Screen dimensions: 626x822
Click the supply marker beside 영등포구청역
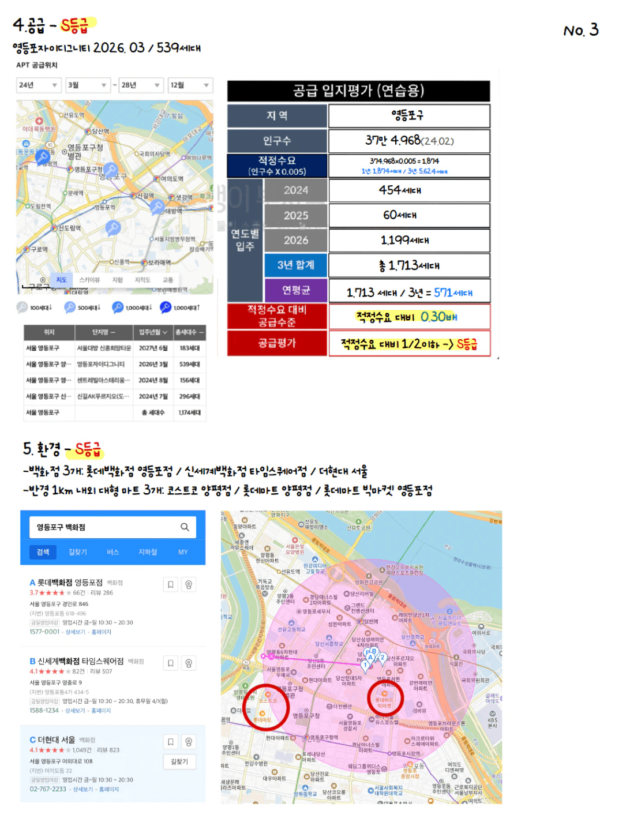[111, 170]
